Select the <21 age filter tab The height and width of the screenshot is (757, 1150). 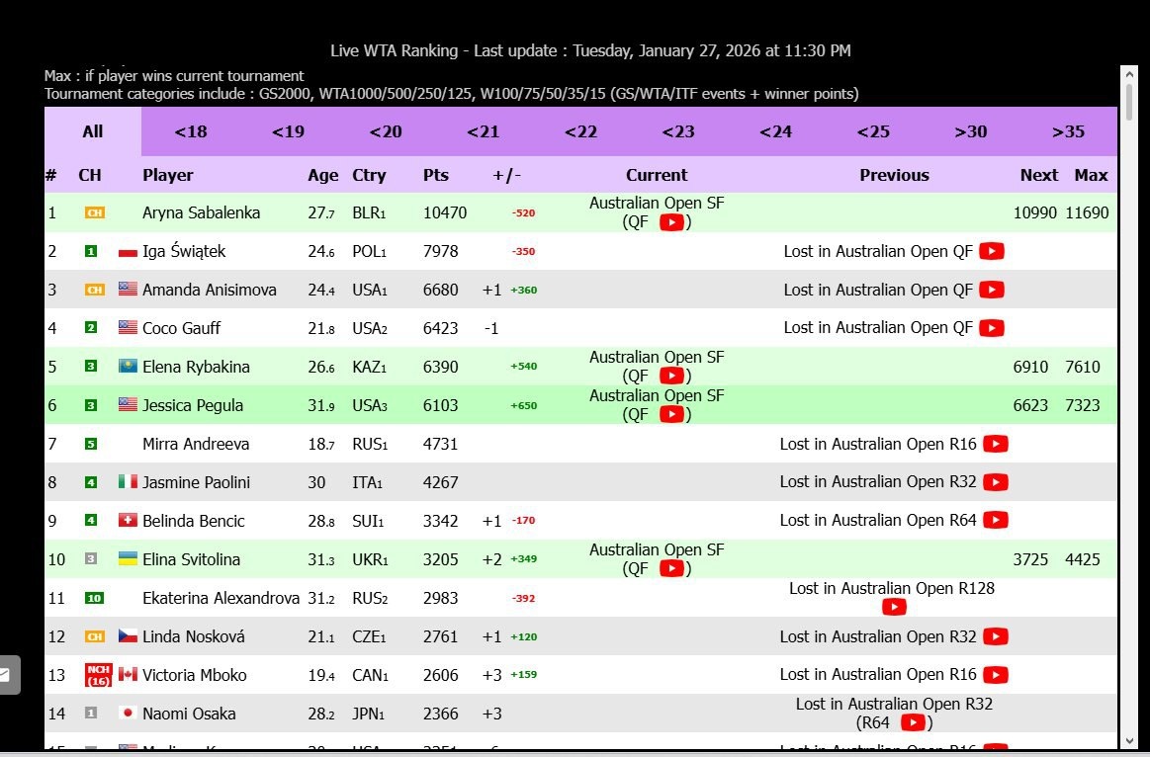[x=484, y=131]
